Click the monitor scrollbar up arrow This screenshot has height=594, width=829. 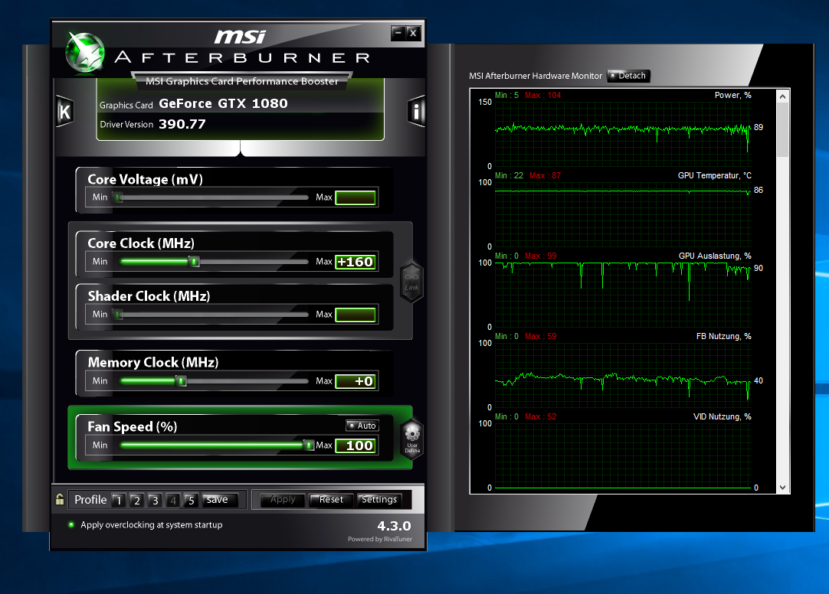782,96
